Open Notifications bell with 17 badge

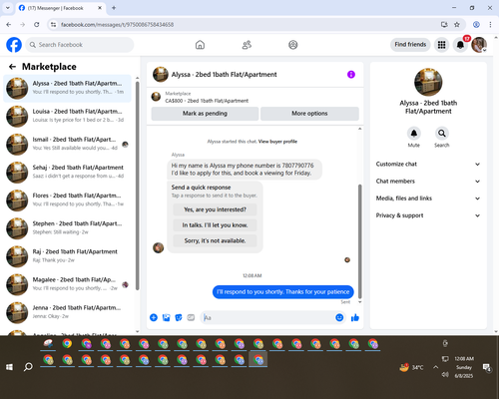pyautogui.click(x=460, y=45)
